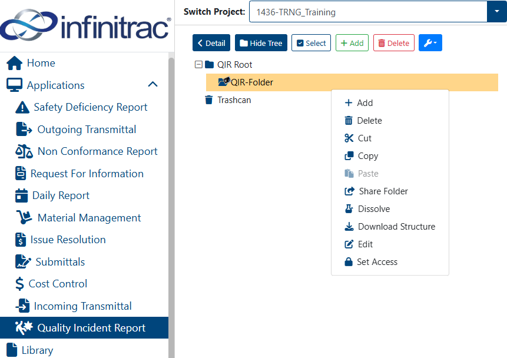Click the Material Management cart icon
Viewport: 507px width, 358px height.
click(24, 217)
